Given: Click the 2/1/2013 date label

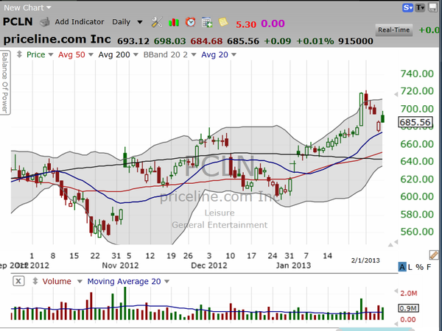Looking at the screenshot, I should click(x=365, y=260).
